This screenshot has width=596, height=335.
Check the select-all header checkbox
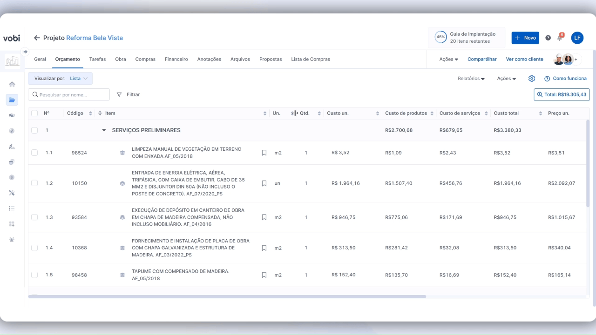pyautogui.click(x=34, y=113)
